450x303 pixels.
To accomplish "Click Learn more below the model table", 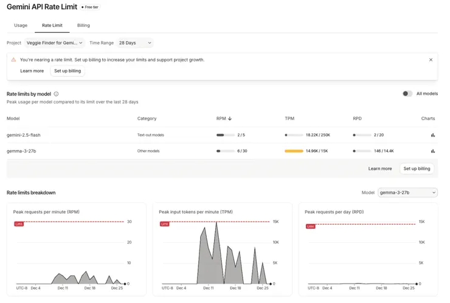I will point(380,169).
